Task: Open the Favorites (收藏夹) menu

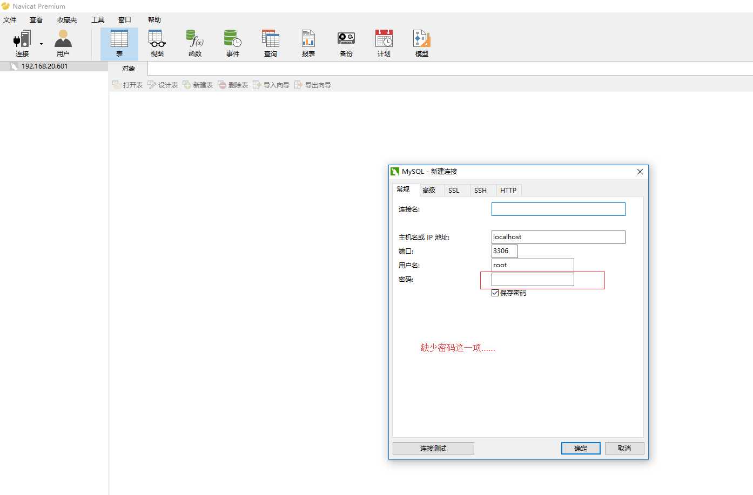Action: [67, 20]
